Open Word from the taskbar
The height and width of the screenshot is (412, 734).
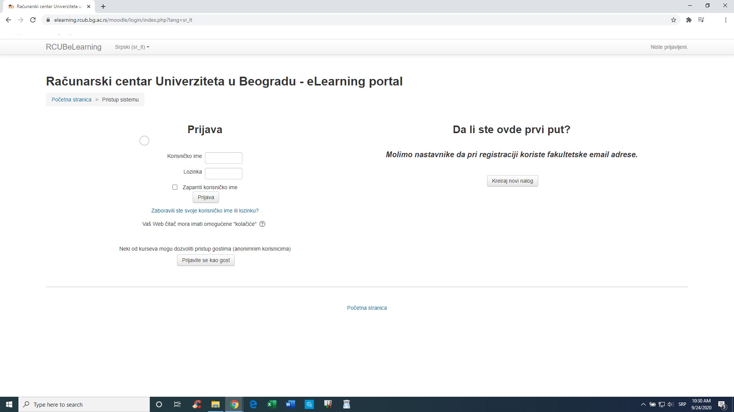coord(291,404)
